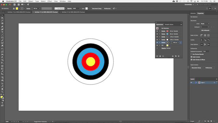Open the Window menu
The image size is (218, 123).
(x=62, y=1)
